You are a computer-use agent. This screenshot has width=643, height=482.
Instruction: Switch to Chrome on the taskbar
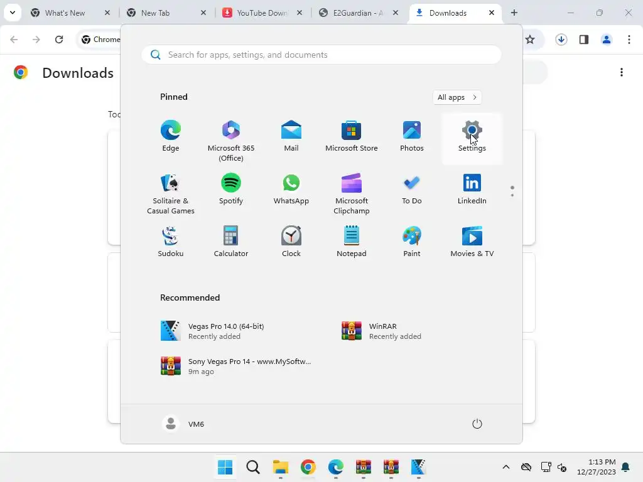coord(308,467)
